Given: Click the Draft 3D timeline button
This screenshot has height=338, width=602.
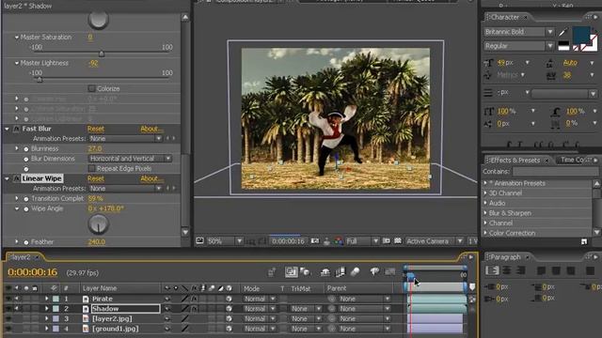Looking at the screenshot, I should click(306, 272).
